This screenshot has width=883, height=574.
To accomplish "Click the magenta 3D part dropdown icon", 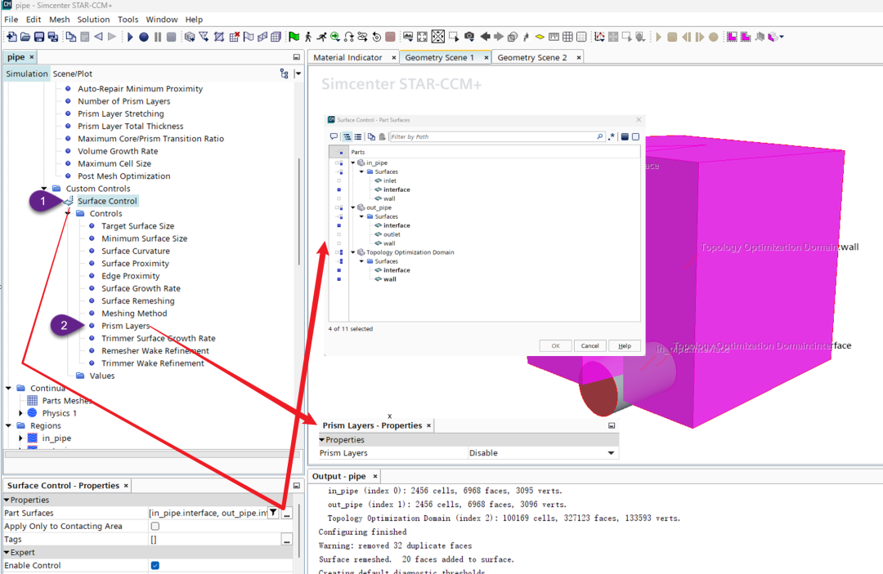I will (x=775, y=37).
